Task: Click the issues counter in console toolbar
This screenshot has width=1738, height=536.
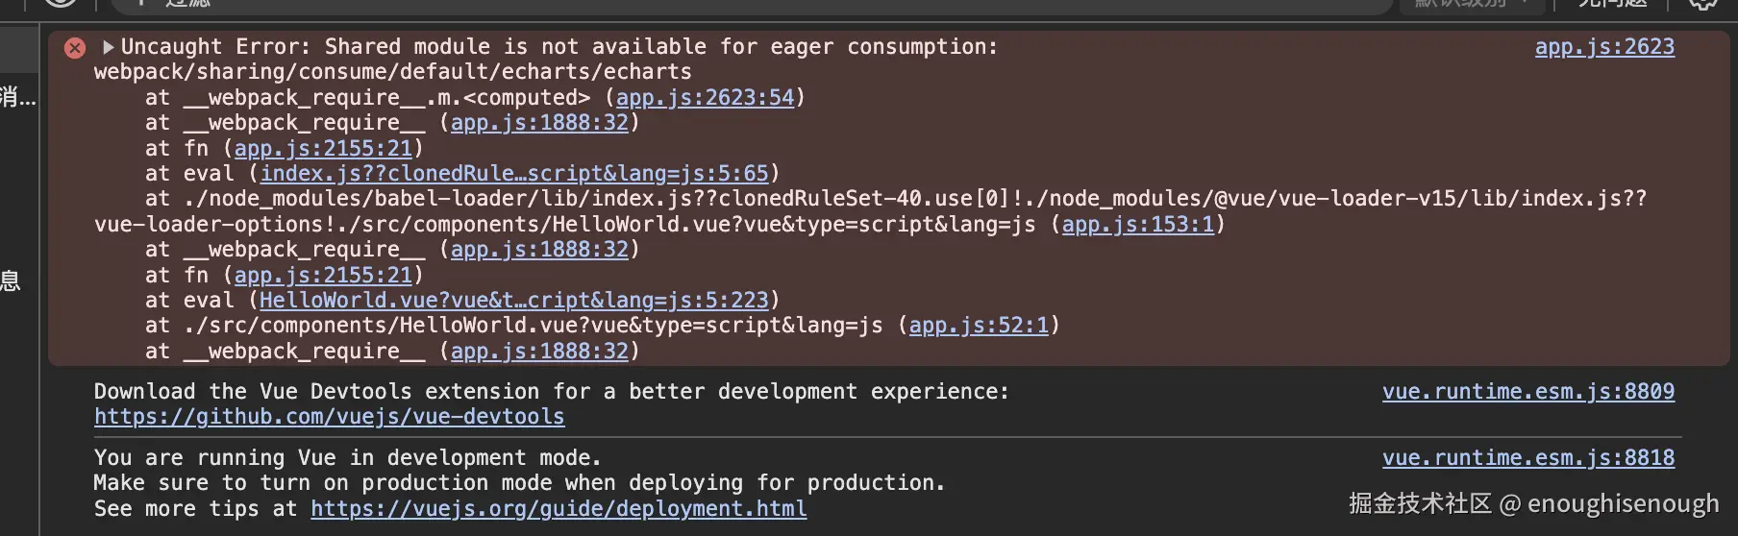Action: [1612, 4]
